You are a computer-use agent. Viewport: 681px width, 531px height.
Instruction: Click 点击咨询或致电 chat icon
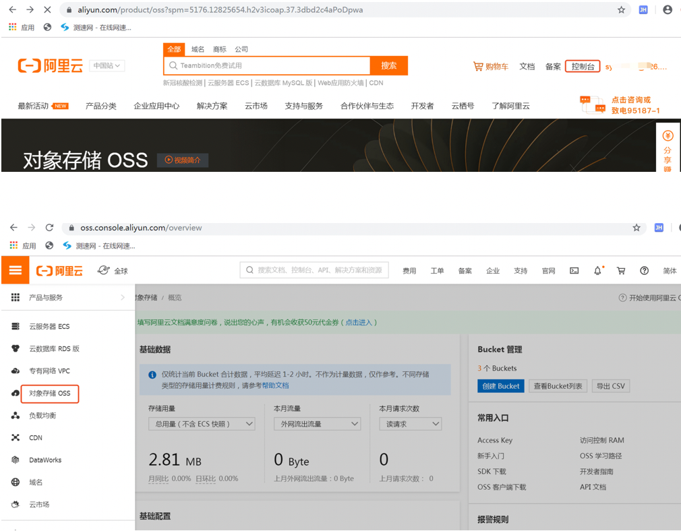[593, 104]
